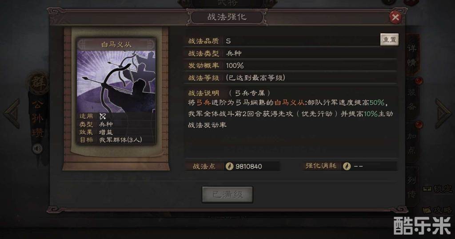Viewport: 455px width, 239px height.
Task: Open the 装备 side tab
Action: [x=412, y=99]
